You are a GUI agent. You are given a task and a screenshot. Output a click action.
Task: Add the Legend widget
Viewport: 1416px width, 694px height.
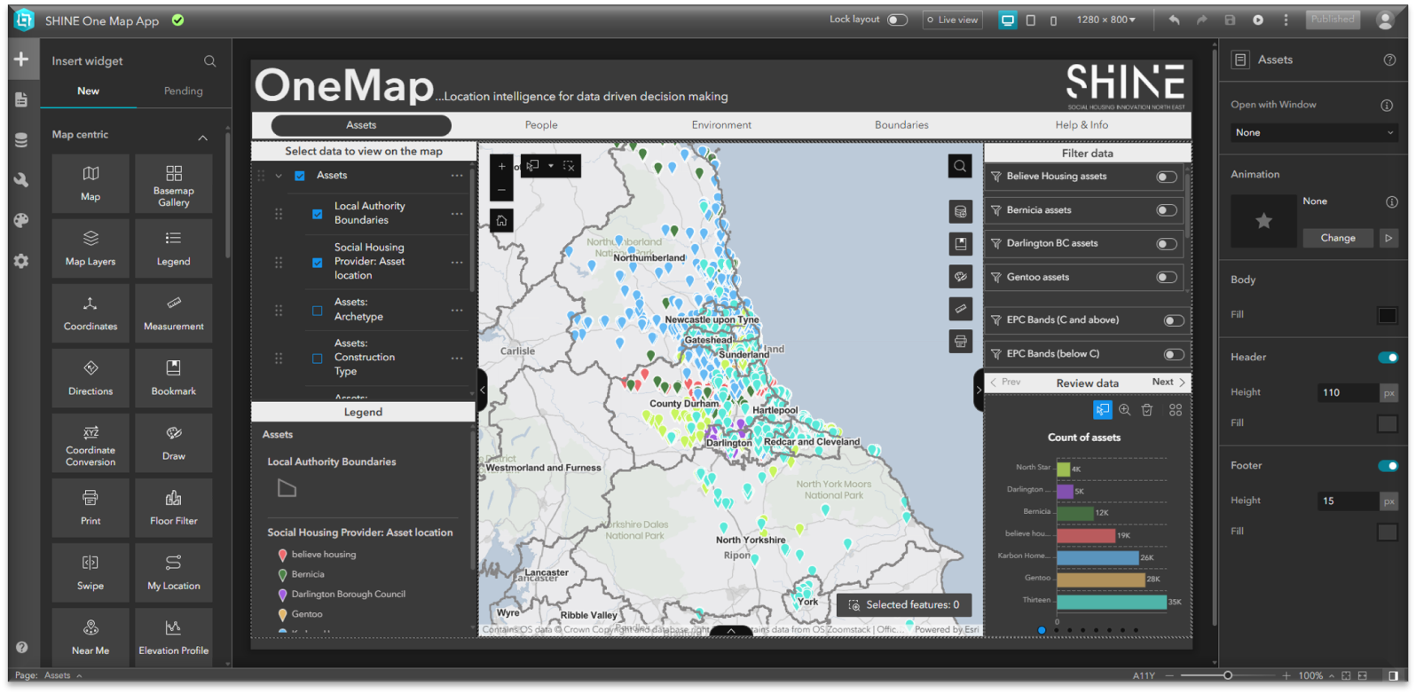[174, 248]
